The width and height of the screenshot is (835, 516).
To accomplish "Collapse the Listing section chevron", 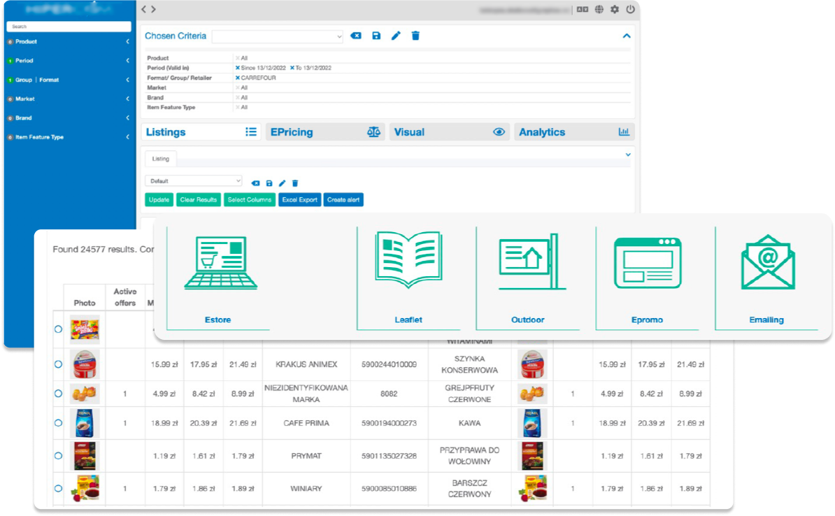I will coord(628,155).
